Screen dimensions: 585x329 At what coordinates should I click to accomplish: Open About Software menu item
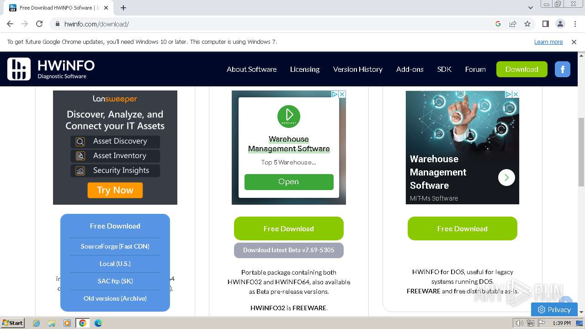252,69
